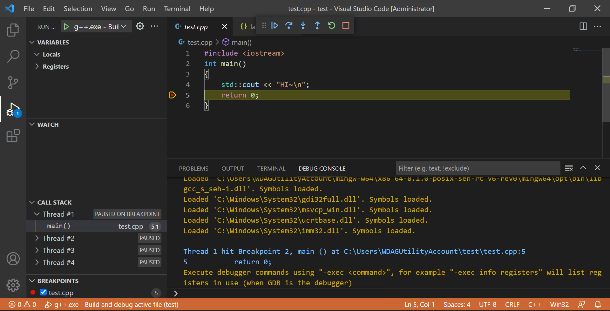The width and height of the screenshot is (610, 311).
Task: Change encoding via UTF-8 status item
Action: click(x=488, y=304)
